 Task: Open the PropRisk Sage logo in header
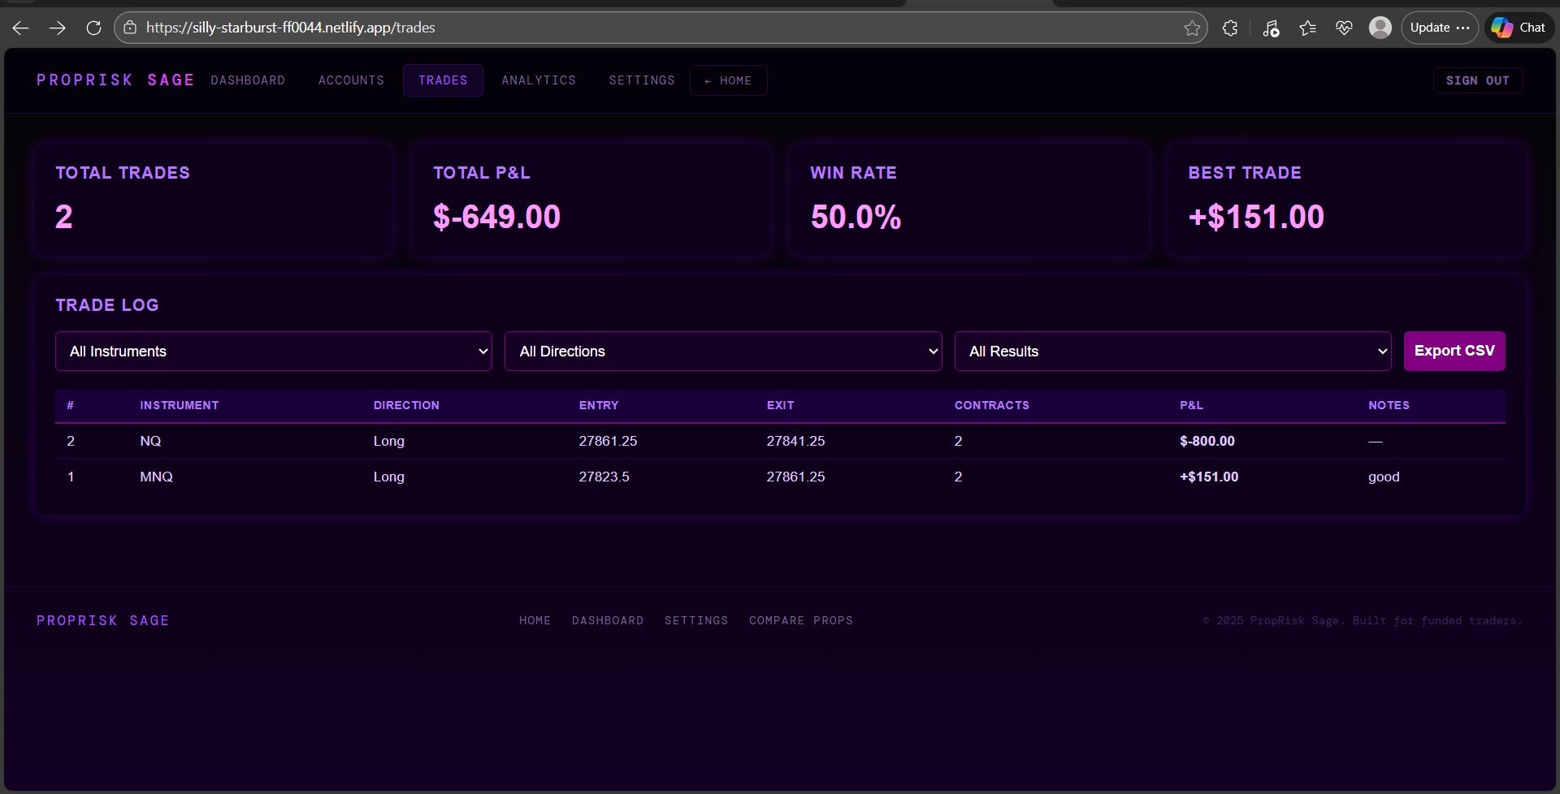click(115, 80)
